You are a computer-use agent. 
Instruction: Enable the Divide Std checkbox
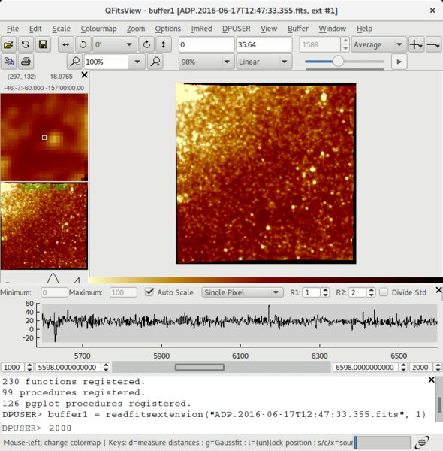point(384,292)
